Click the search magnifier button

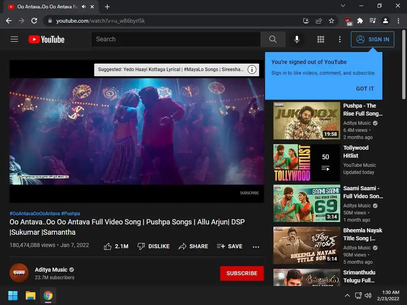273,39
